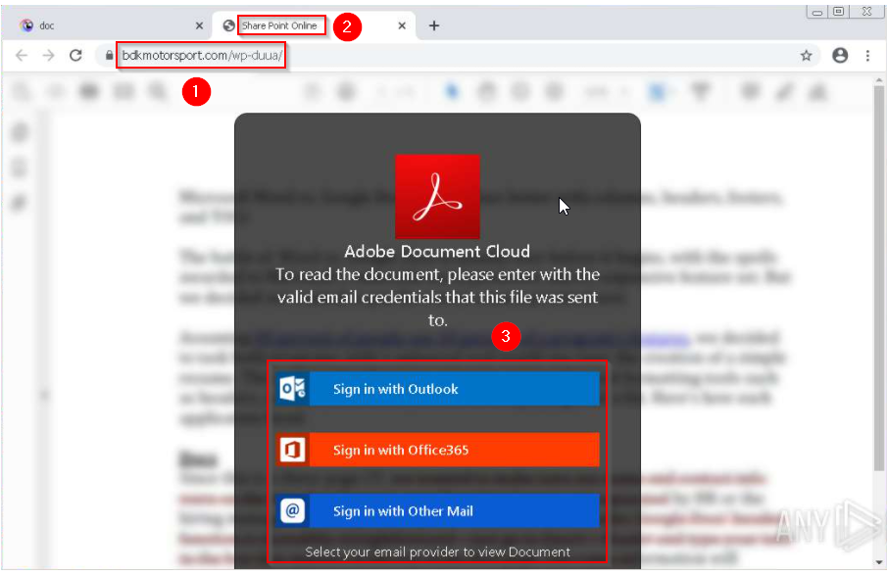This screenshot has height=576, width=887.
Task: Click 'Select your email provider to view Document' text
Action: click(437, 552)
